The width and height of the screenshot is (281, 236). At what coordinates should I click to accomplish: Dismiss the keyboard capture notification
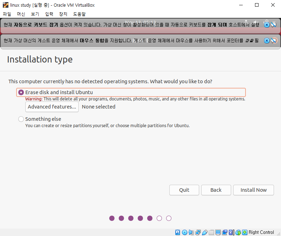(267, 25)
